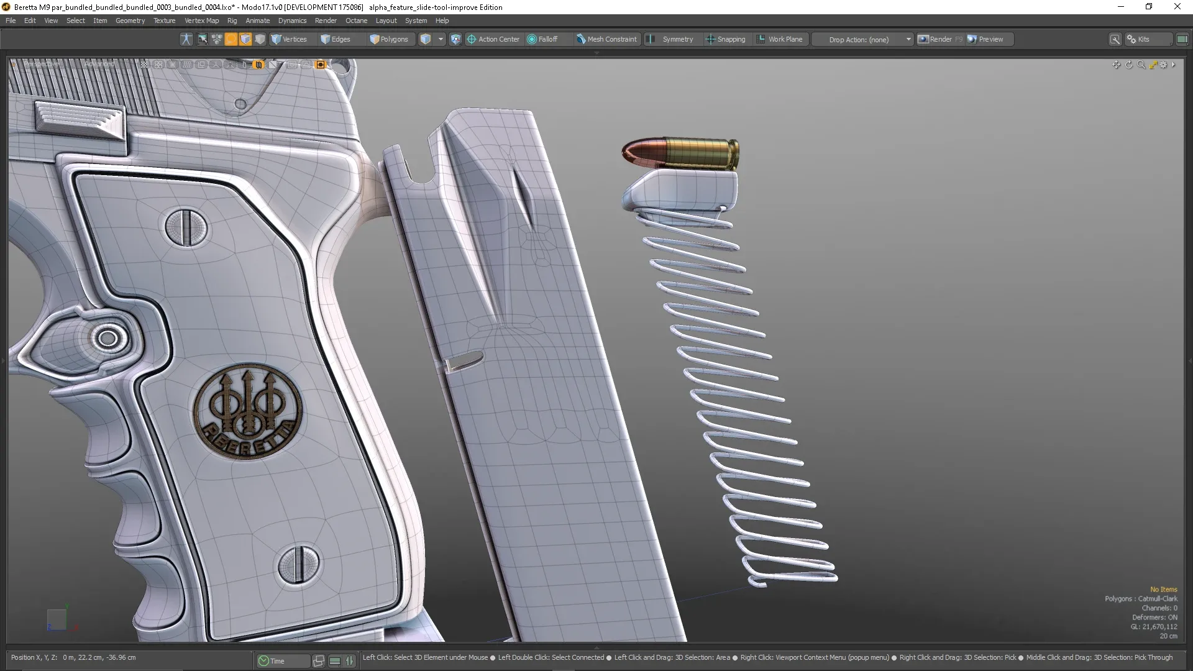Open the Texture menu

[x=164, y=21]
